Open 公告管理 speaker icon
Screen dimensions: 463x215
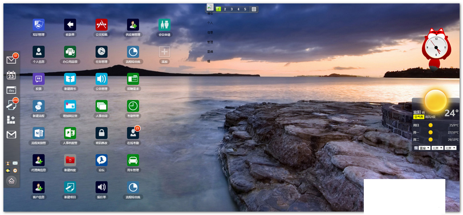pyautogui.click(x=101, y=79)
